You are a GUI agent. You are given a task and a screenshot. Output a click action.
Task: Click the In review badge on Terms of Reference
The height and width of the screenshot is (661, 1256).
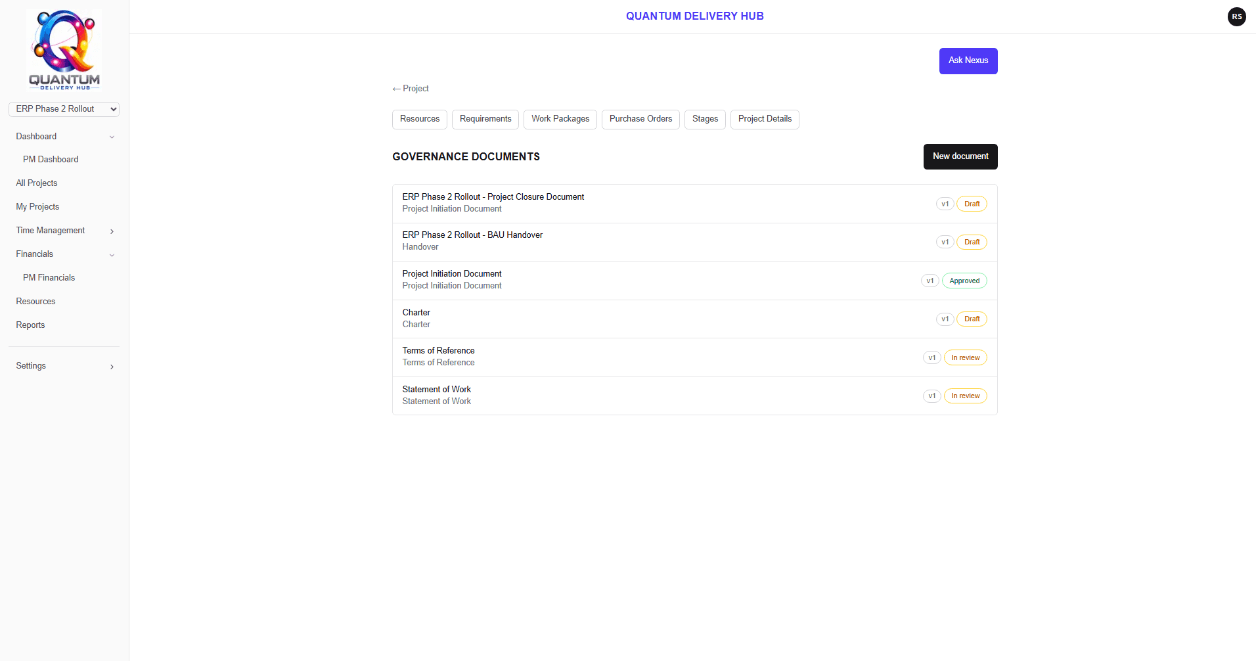965,358
